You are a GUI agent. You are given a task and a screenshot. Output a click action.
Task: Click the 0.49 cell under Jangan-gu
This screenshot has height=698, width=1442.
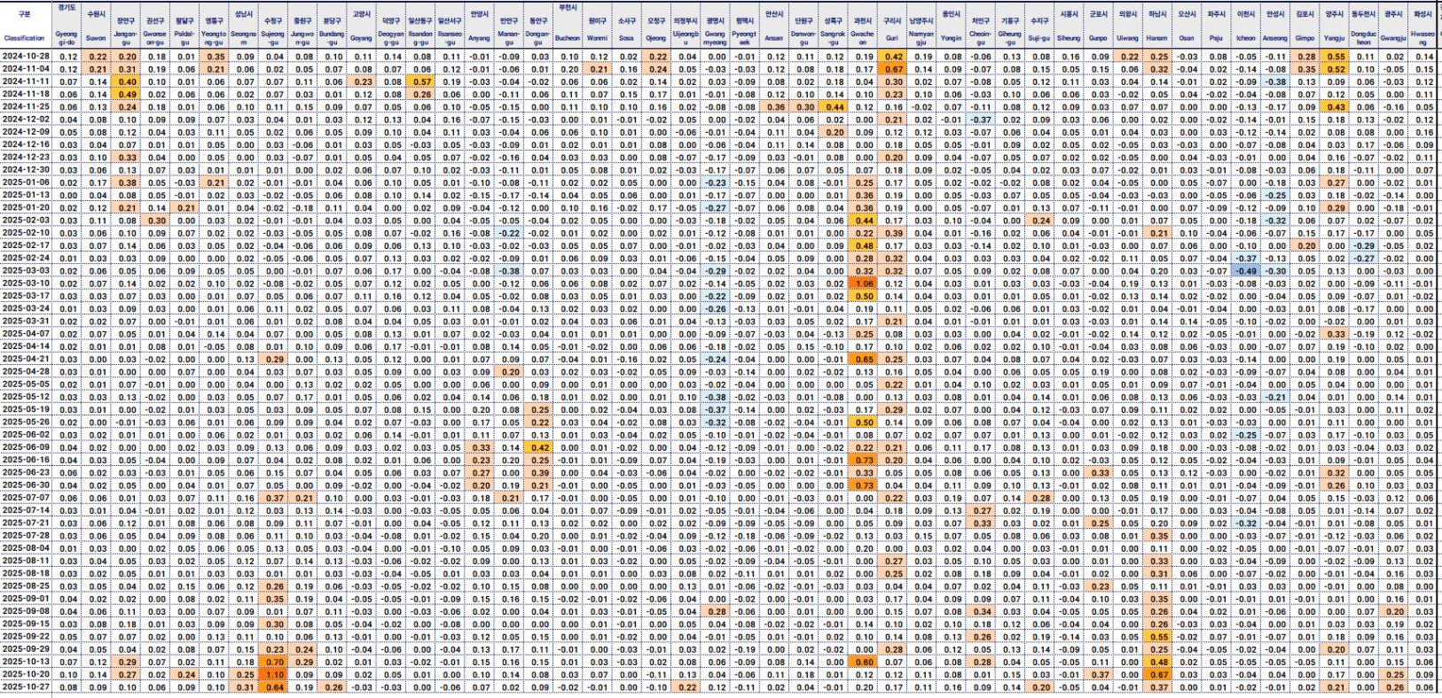pyautogui.click(x=127, y=94)
